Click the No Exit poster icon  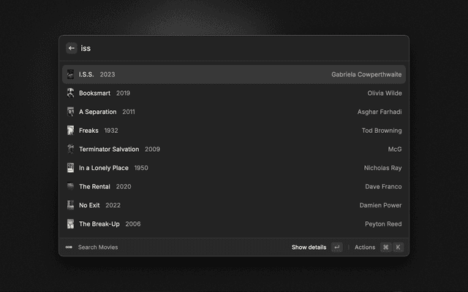[70, 205]
